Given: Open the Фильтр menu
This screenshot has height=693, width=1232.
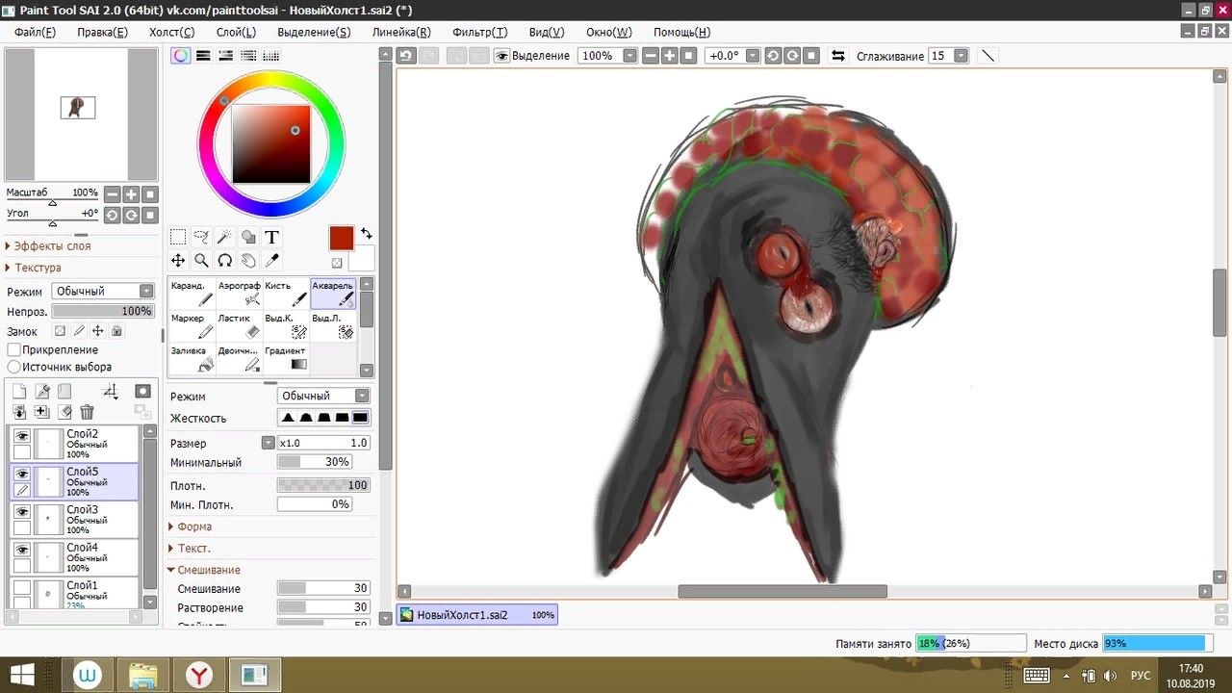Looking at the screenshot, I should coord(479,32).
